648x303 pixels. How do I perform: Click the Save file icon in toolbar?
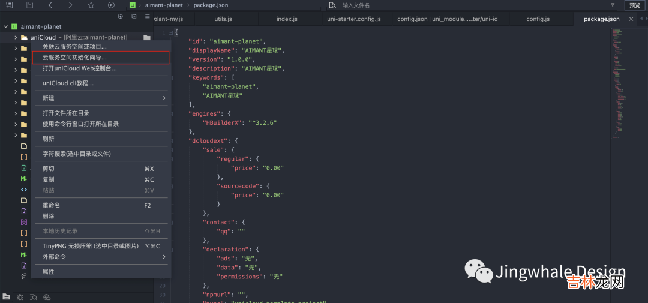(29, 5)
